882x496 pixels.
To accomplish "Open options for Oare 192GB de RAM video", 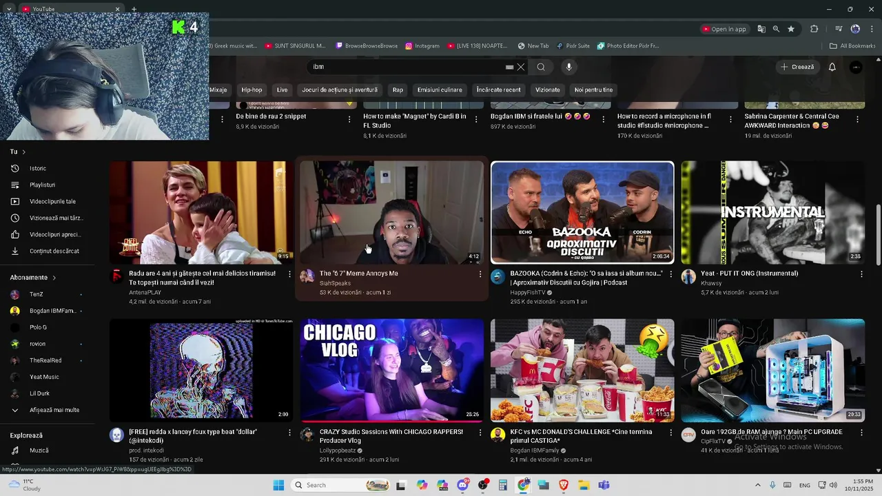I will (861, 433).
